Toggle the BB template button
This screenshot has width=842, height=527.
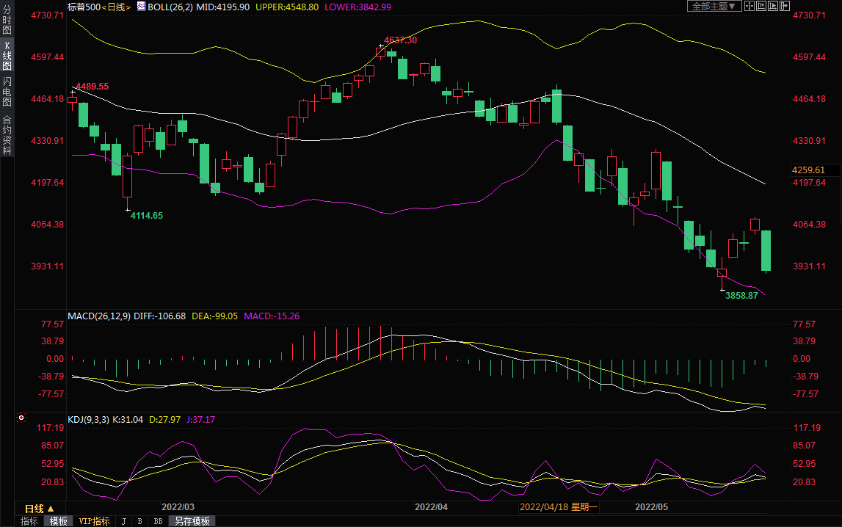(158, 521)
